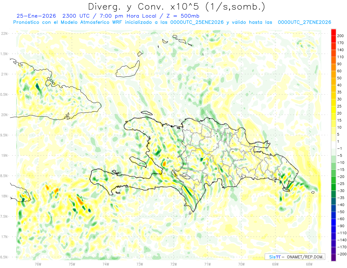Click the '73W' longitude label
347x268 pixels.
coord(140,264)
